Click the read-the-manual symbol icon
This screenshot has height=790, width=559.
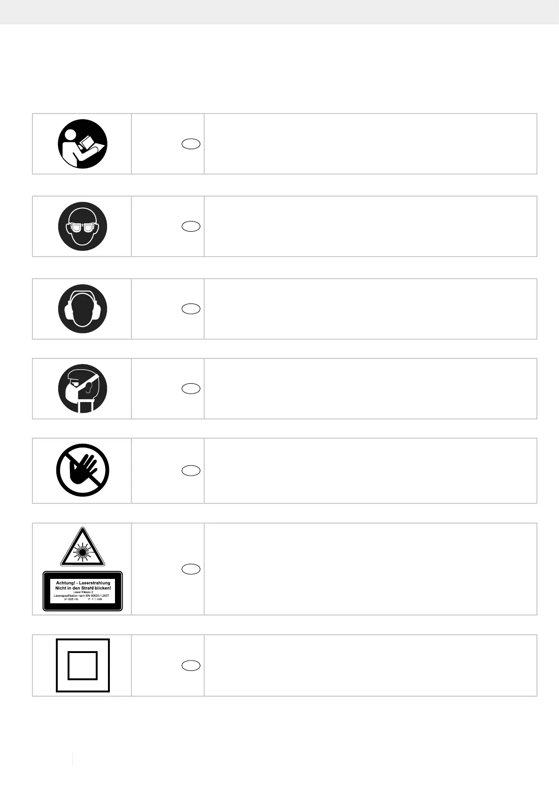(83, 144)
